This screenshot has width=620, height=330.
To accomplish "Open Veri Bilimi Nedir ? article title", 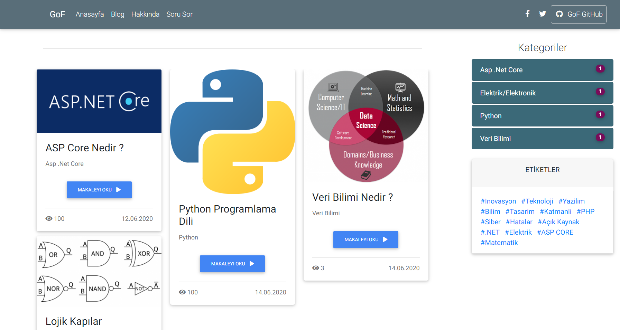I will click(x=352, y=197).
